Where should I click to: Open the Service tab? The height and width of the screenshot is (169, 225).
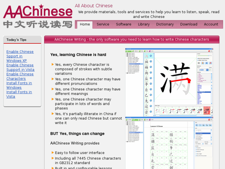click(103, 24)
